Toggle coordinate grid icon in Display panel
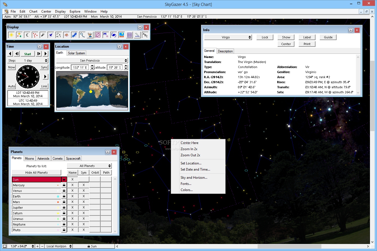 [130, 35]
